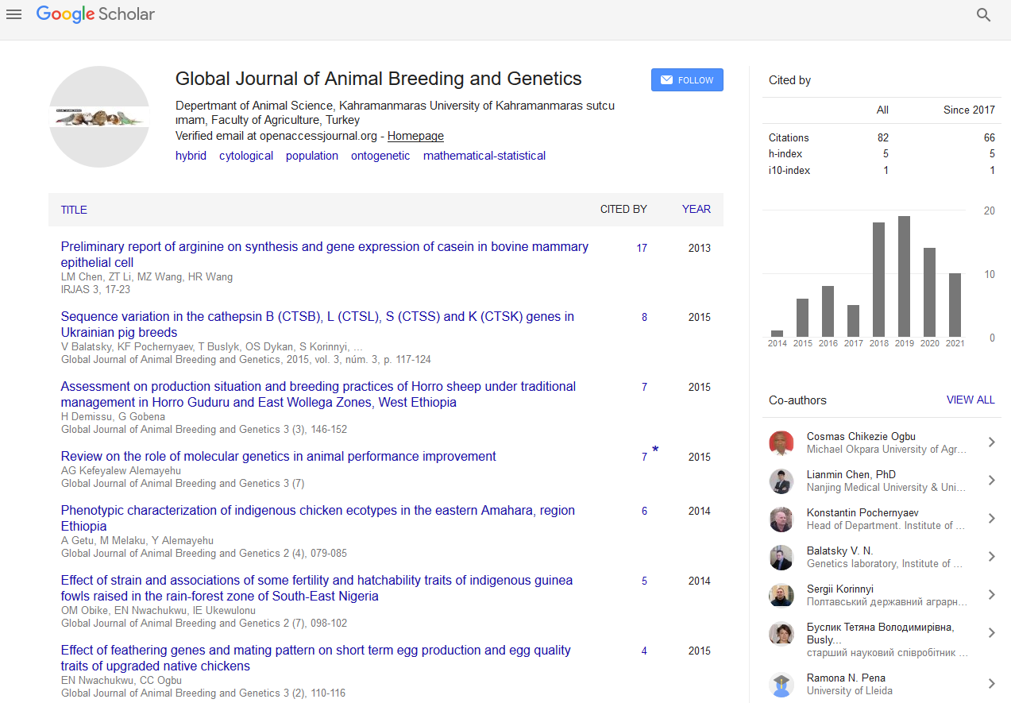This screenshot has height=703, width=1011.
Task: Click Cosmas Chikezie Ogbu's avatar
Action: click(x=781, y=442)
